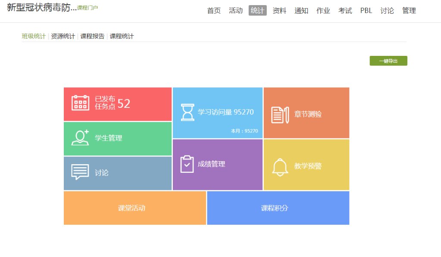Click the calendar icon on 已发布任务点 tile

pyautogui.click(x=81, y=103)
